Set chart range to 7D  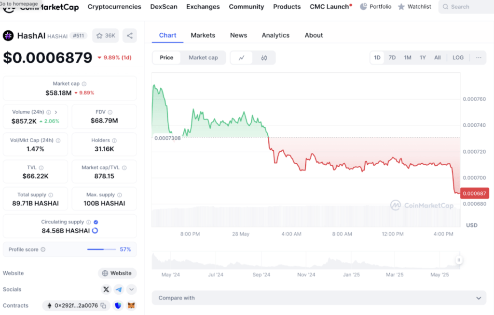click(392, 58)
